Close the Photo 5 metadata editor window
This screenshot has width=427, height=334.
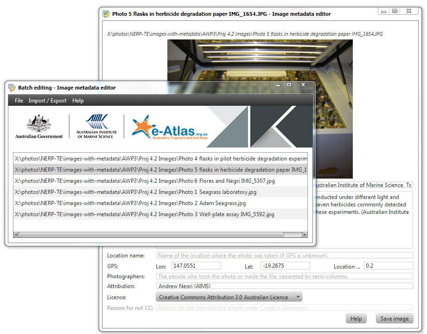409,11
